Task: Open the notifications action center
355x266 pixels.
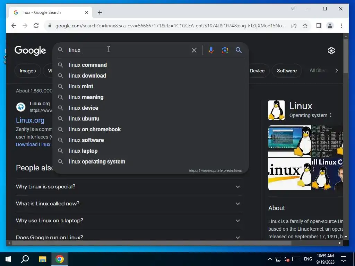Action: click(344, 259)
